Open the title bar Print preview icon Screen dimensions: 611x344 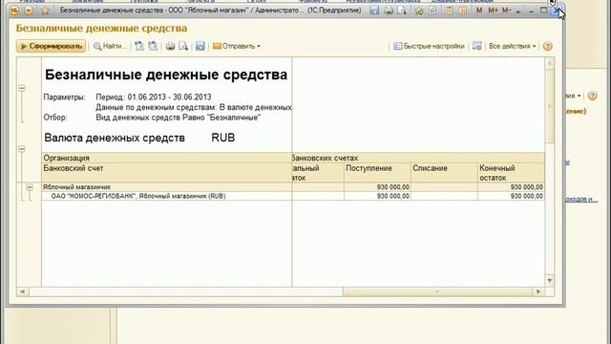click(402, 11)
